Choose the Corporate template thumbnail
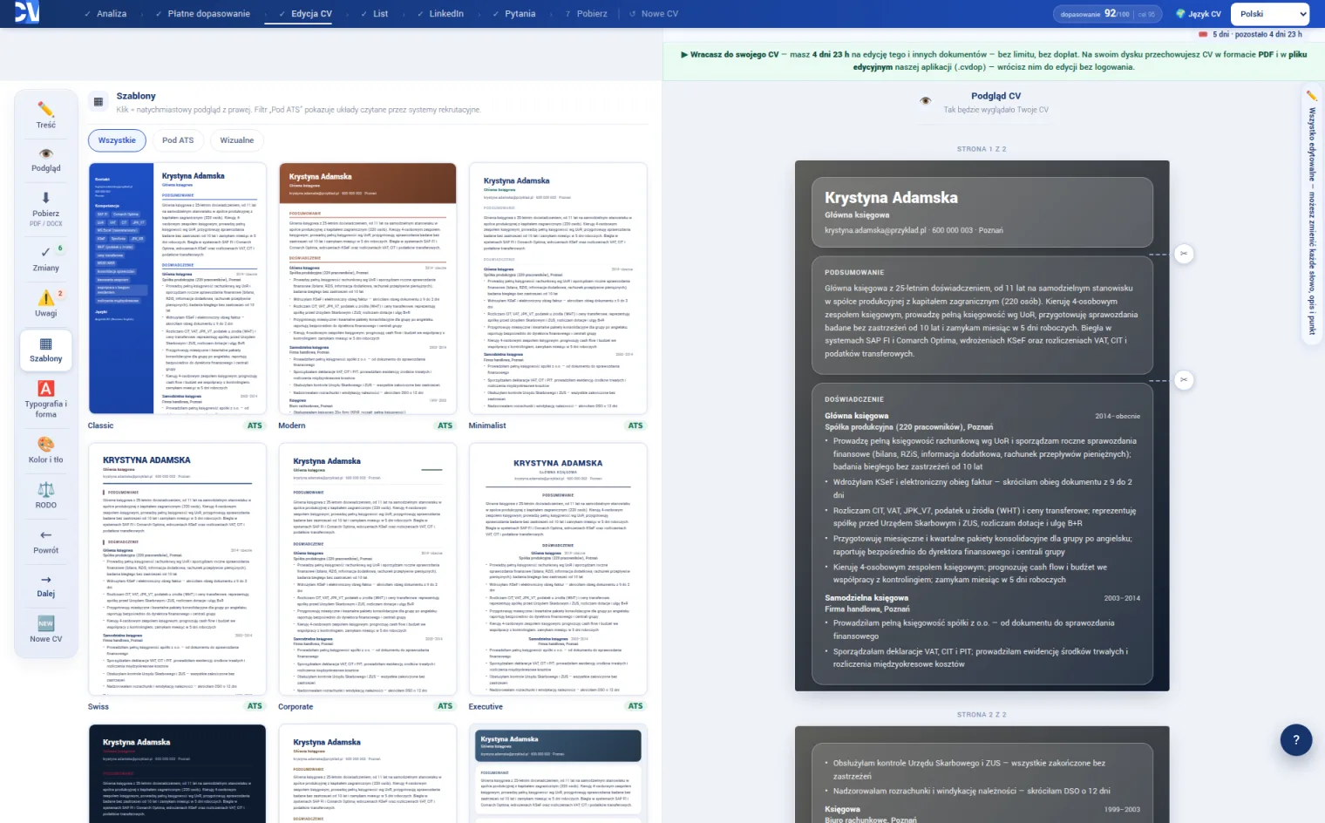The height and width of the screenshot is (823, 1325). (368, 569)
